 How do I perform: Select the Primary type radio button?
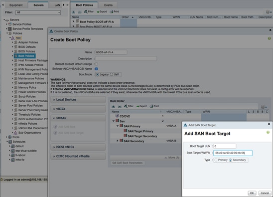[216, 160]
